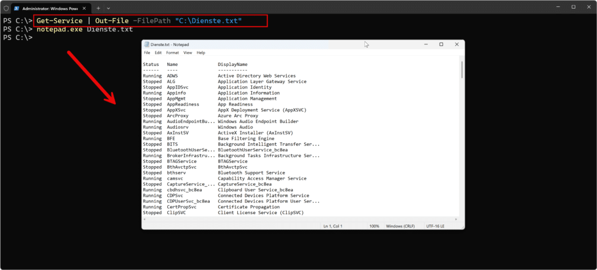This screenshot has height=270, width=597.
Task: Click the AppMgmt service name
Action: tap(176, 99)
